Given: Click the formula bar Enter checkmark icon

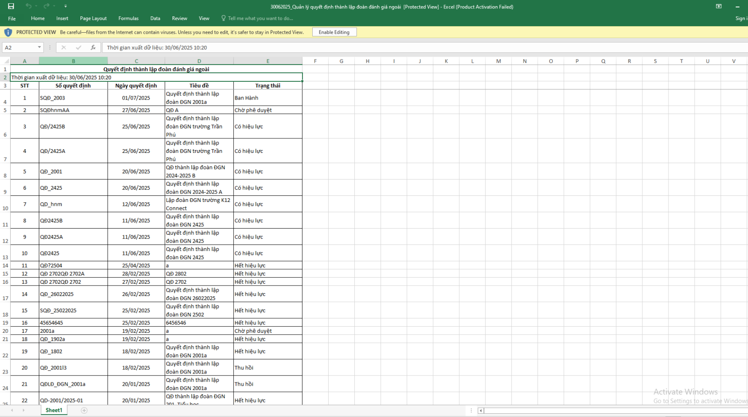Looking at the screenshot, I should tap(79, 47).
